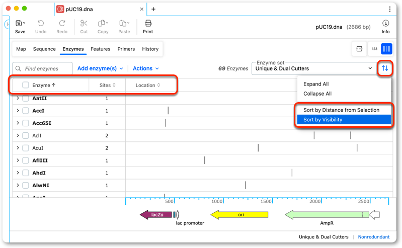This screenshot has width=402, height=248.
Task: Switch to numbers 123 view icon
Action: (374, 49)
